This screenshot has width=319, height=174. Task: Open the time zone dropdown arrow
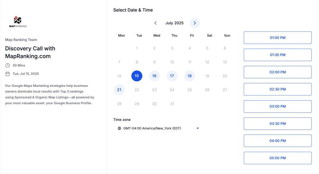click(198, 128)
